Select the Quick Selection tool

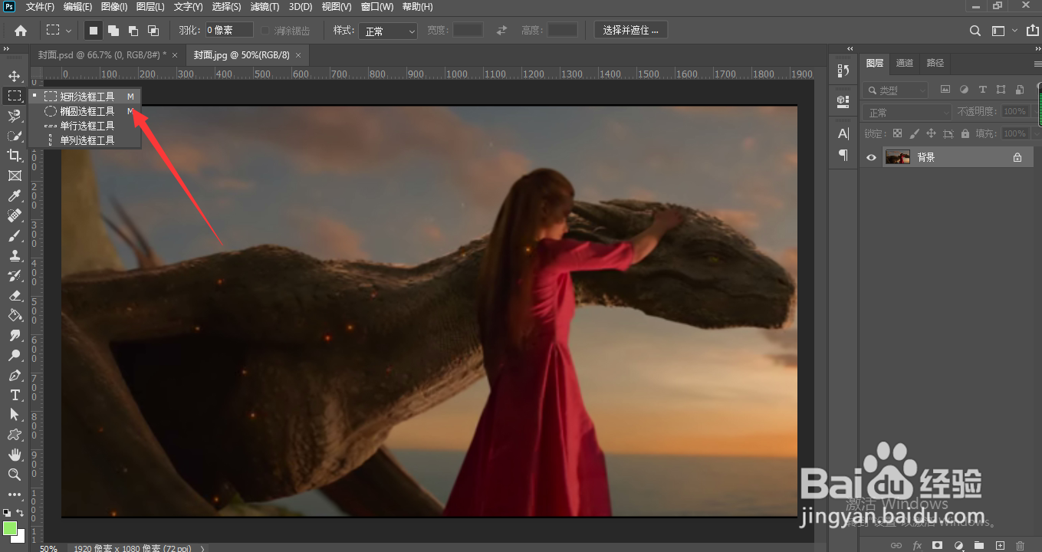point(14,136)
